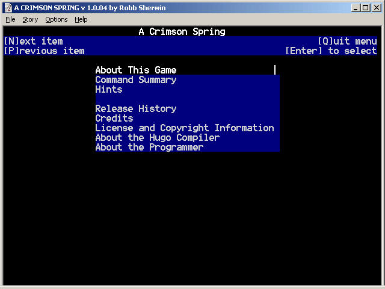Open the File menu
This screenshot has width=385, height=289.
click(x=10, y=19)
